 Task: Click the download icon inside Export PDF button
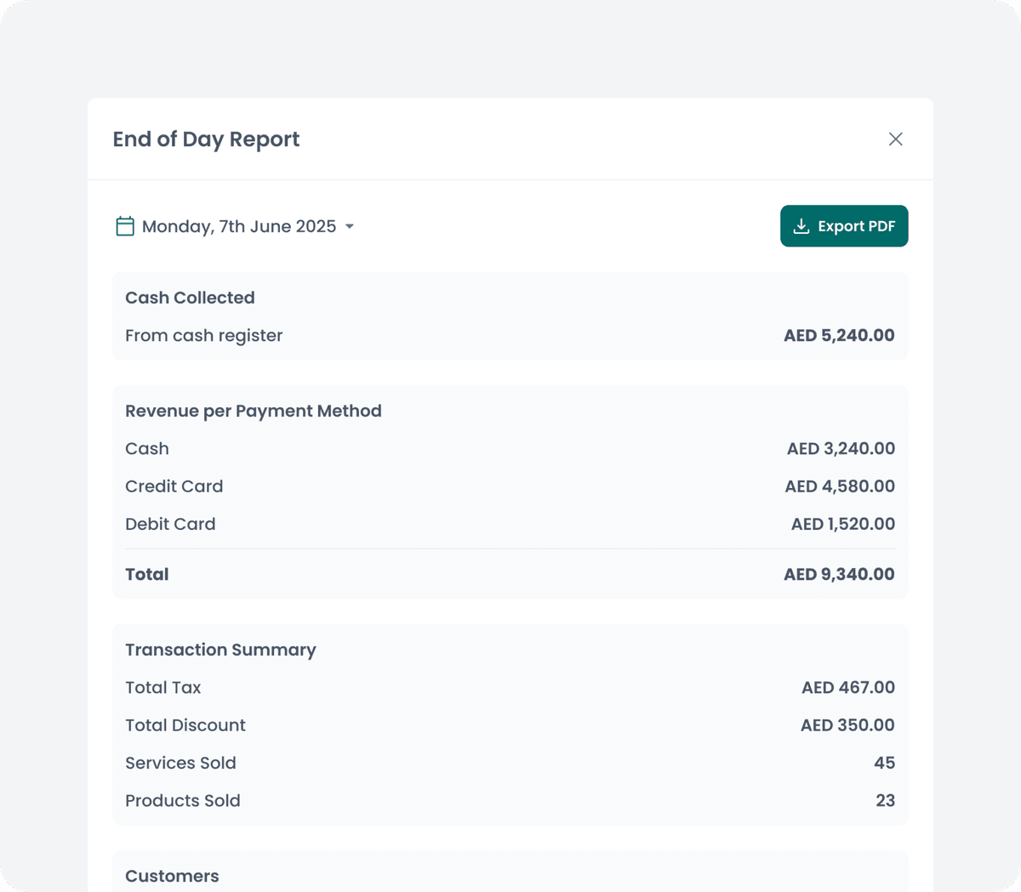(x=801, y=226)
